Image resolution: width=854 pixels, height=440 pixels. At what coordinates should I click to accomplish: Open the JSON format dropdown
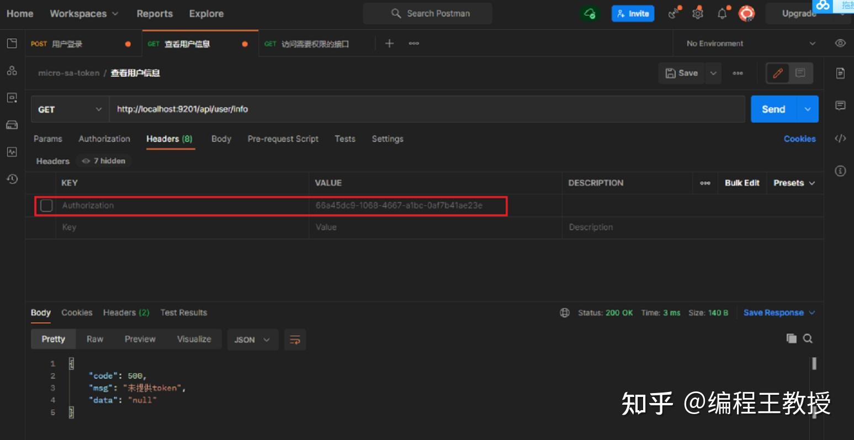tap(252, 340)
